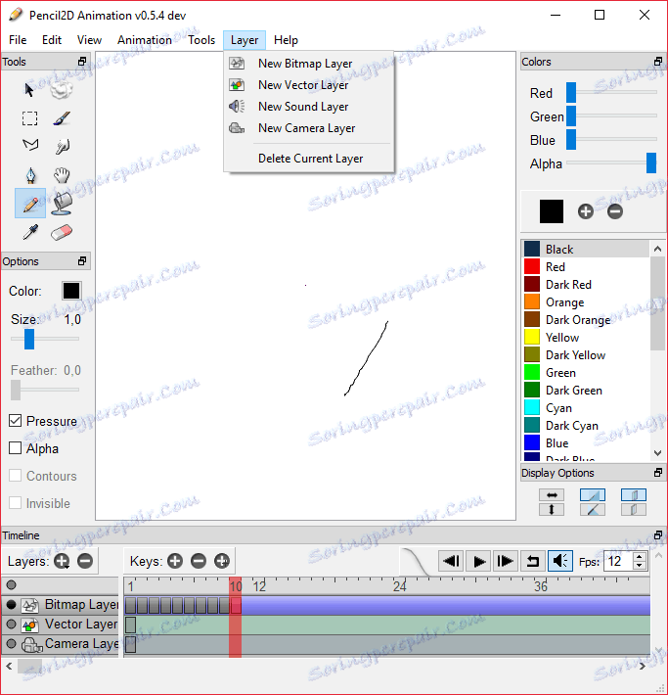The height and width of the screenshot is (695, 668).
Task: Open the File menu
Action: [18, 40]
